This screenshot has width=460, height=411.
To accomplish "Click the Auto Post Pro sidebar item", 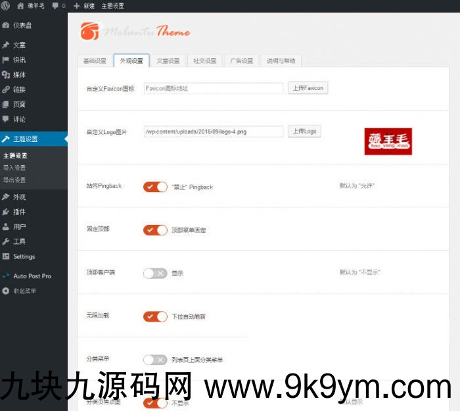I will [32, 276].
